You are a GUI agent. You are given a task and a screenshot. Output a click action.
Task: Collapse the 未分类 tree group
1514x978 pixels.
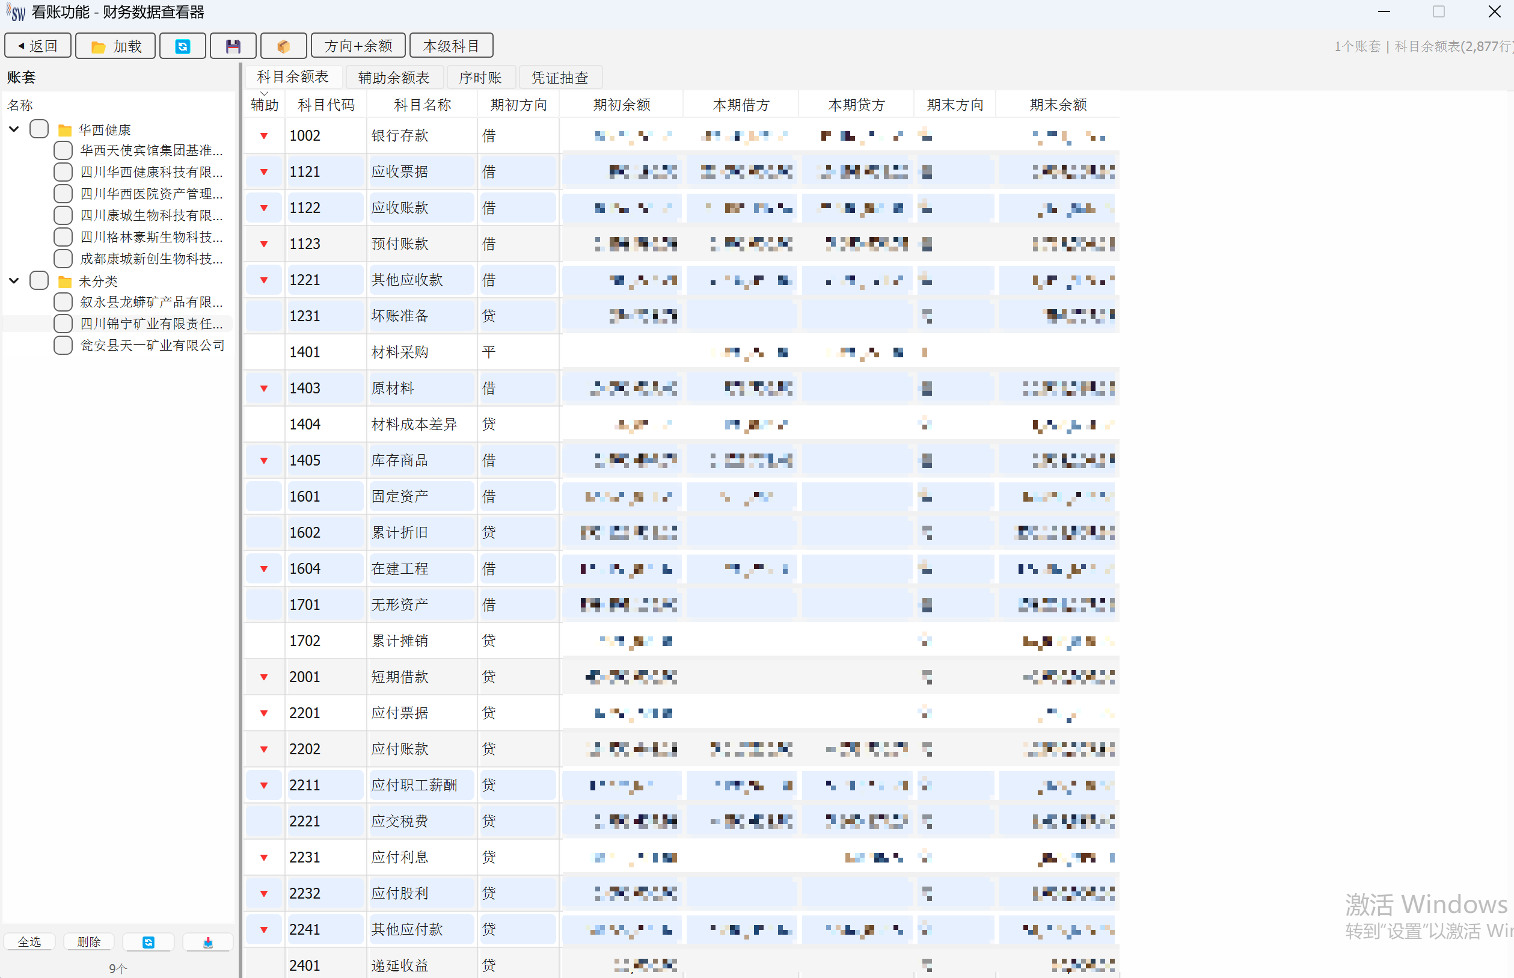point(14,280)
